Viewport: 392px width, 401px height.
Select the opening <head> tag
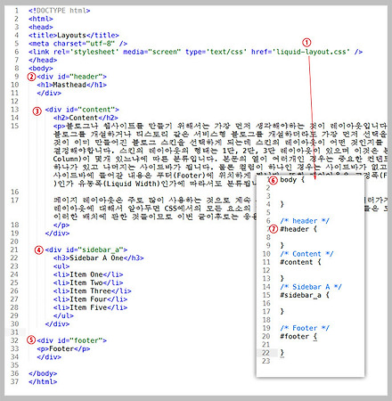[41, 27]
